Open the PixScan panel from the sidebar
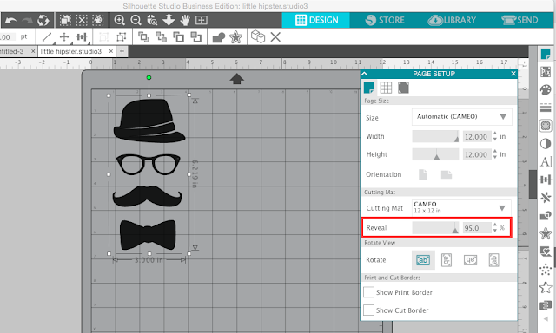Image resolution: width=556 pixels, height=333 pixels. pyautogui.click(x=546, y=72)
